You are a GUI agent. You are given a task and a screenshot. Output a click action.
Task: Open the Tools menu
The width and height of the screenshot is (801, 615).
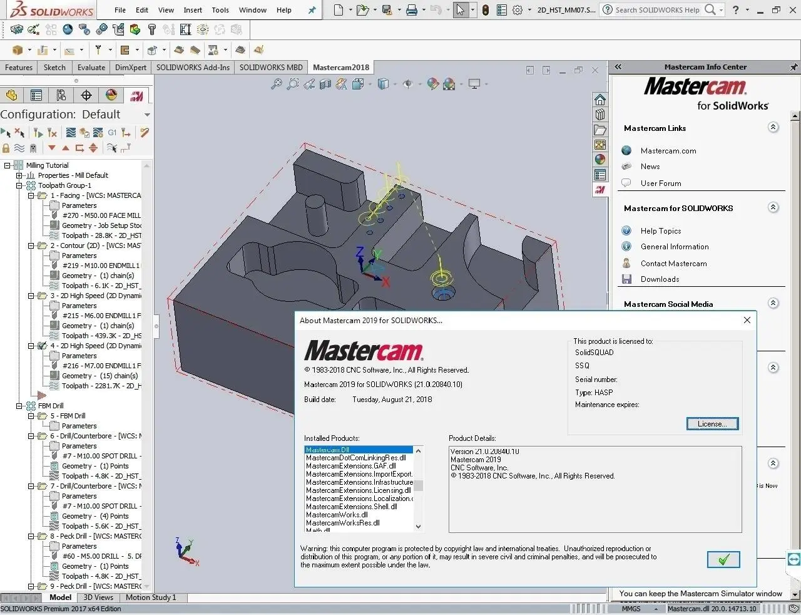click(220, 10)
